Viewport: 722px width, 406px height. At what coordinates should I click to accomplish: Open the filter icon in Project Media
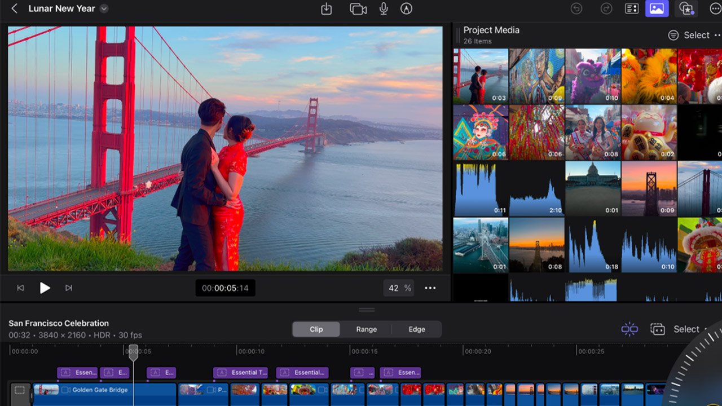673,34
